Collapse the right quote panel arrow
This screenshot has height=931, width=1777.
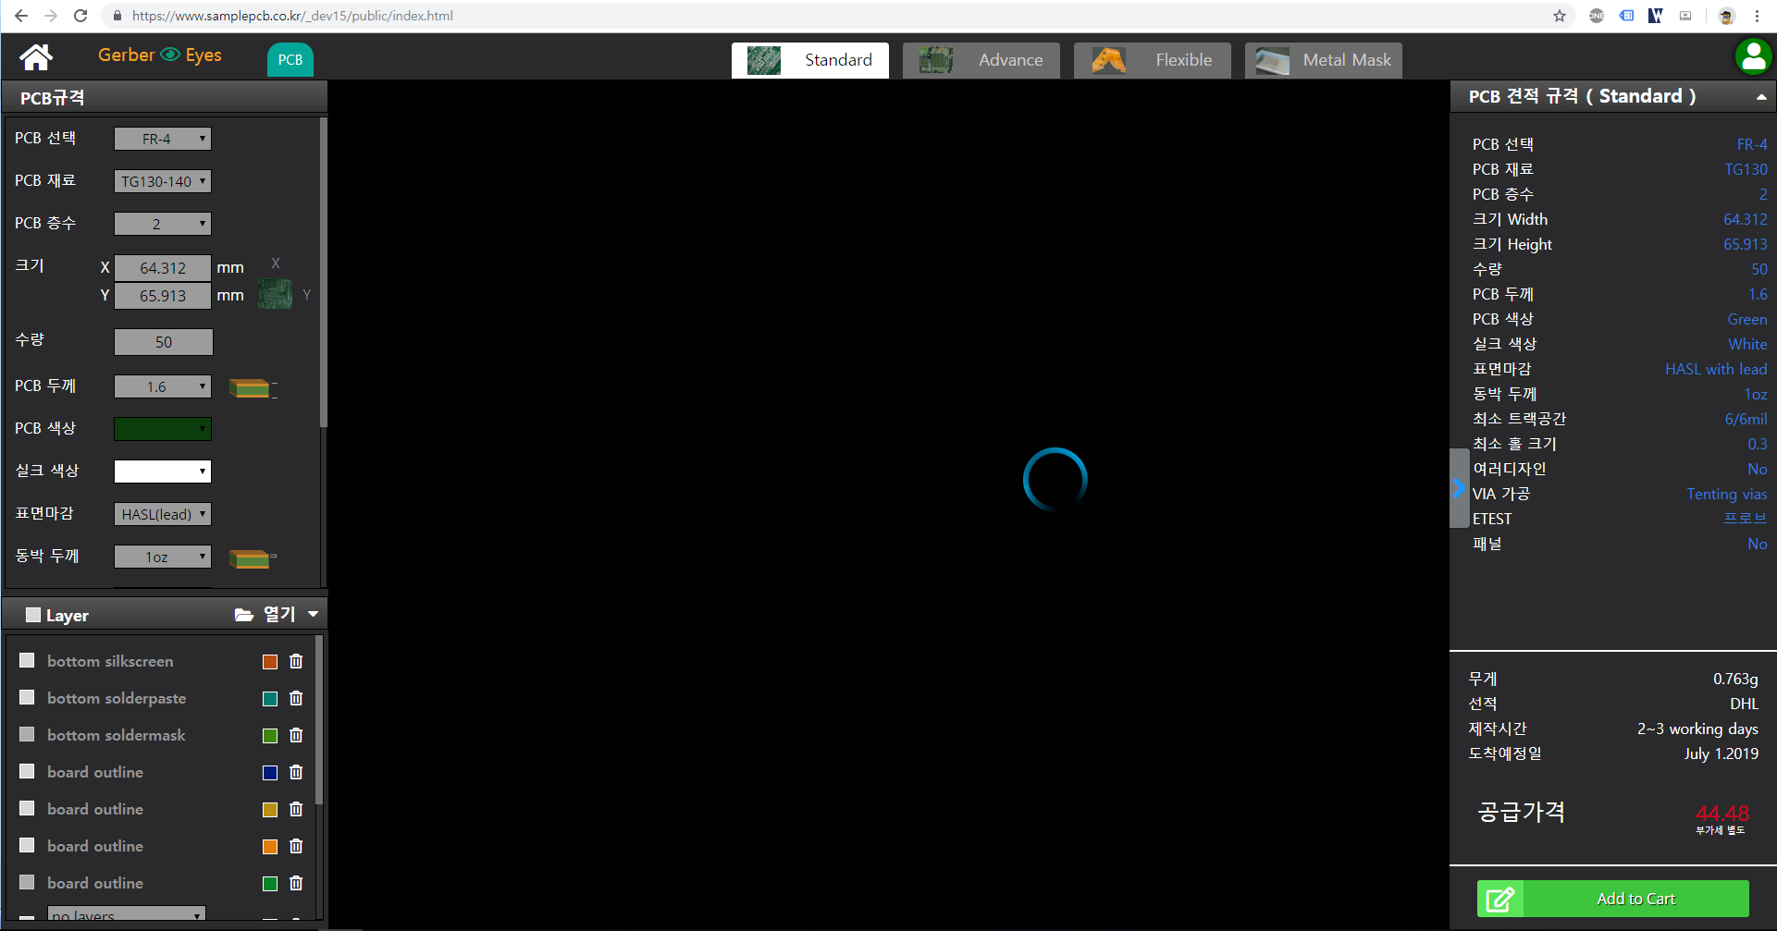point(1459,488)
